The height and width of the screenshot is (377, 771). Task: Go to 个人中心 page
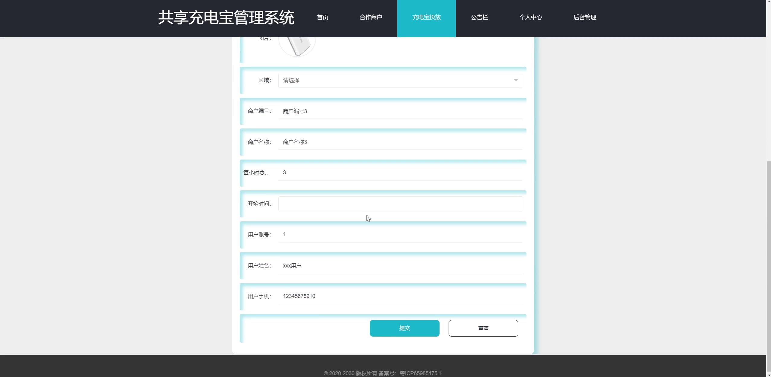click(530, 17)
